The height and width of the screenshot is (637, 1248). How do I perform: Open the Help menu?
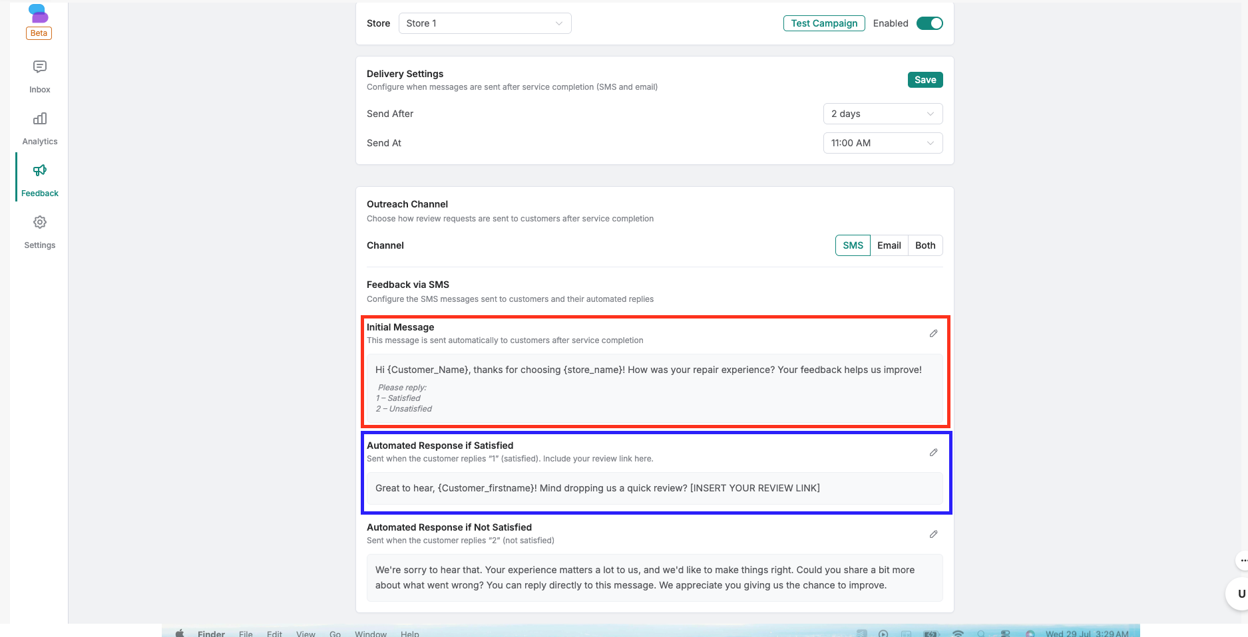[410, 634]
